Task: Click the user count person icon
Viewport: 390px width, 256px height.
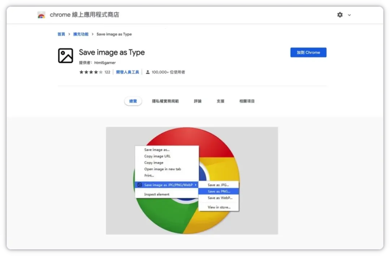Action: tap(147, 72)
